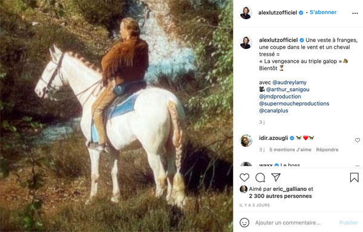363x232 pixels.
Task: Like the post with the heart icon
Action: [244, 178]
